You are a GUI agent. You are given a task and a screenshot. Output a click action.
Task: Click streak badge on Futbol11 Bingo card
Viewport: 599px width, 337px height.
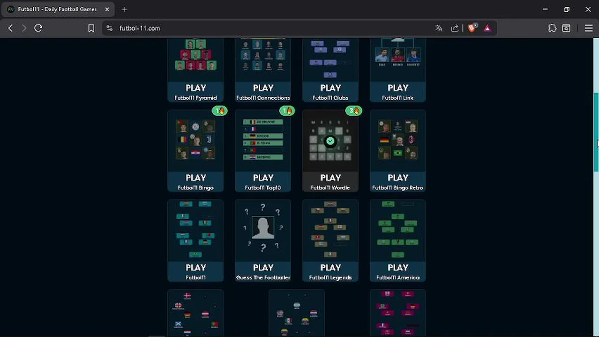tap(219, 111)
